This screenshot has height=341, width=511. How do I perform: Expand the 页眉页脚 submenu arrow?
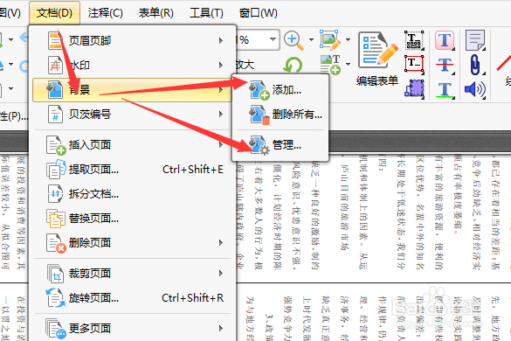point(221,41)
